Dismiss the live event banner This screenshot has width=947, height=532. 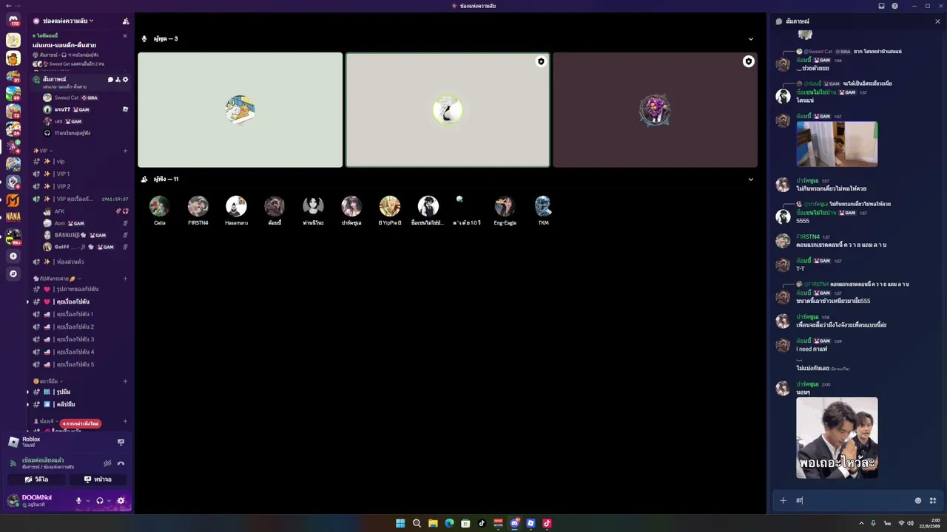click(x=124, y=35)
